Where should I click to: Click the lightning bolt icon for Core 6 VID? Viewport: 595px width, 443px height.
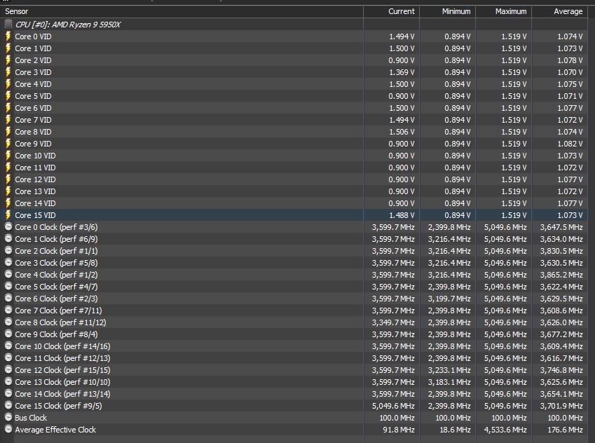pos(8,108)
